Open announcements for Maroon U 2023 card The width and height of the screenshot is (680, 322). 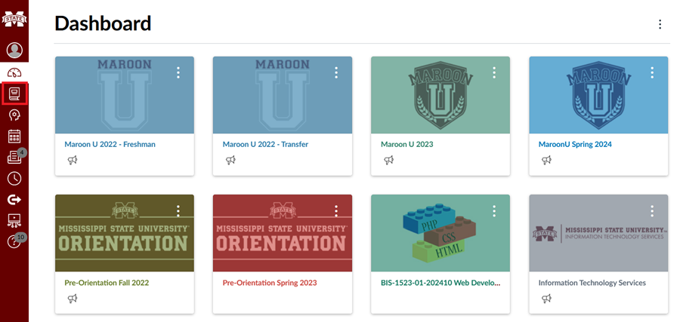pyautogui.click(x=388, y=160)
